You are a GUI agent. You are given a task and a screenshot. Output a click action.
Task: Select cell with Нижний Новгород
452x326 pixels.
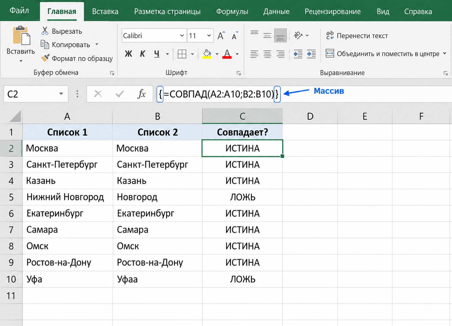click(67, 197)
